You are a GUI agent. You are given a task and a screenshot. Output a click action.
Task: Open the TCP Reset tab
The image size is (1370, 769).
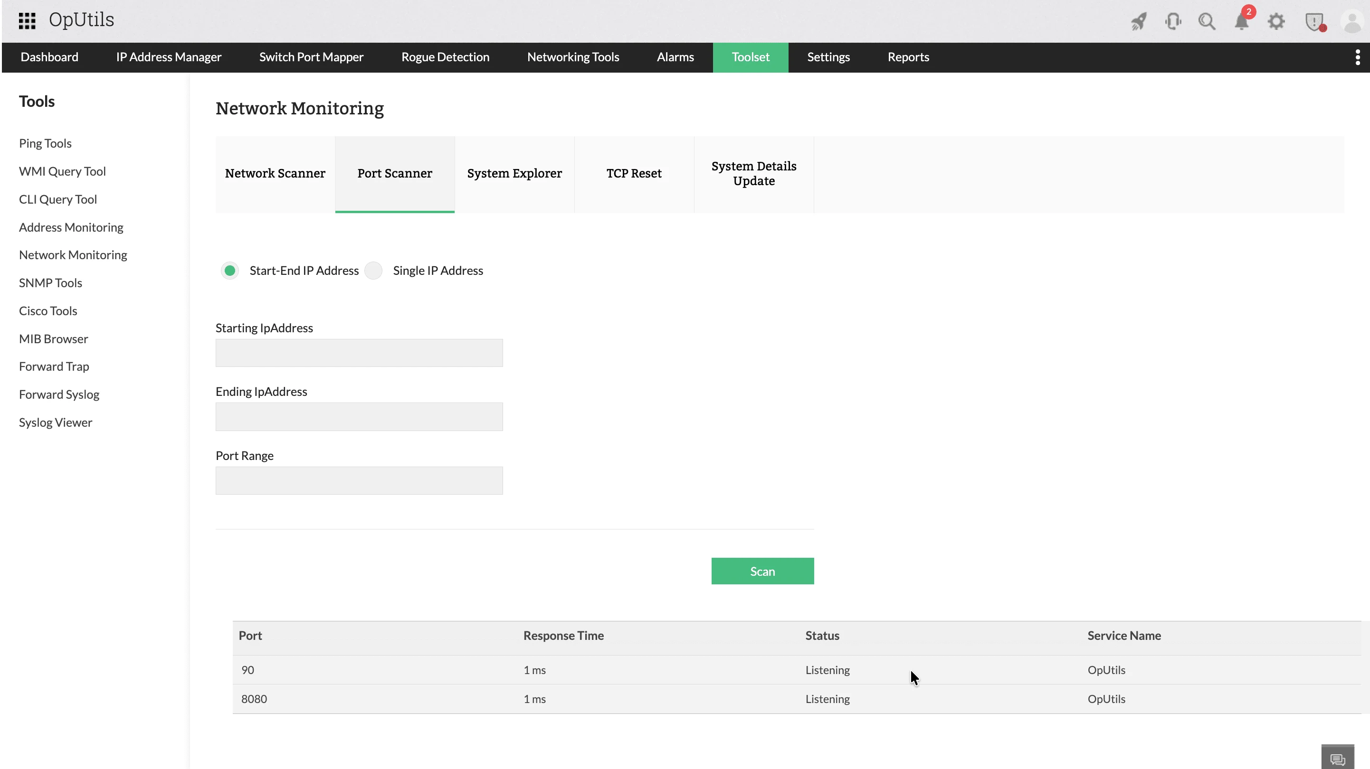(x=634, y=174)
